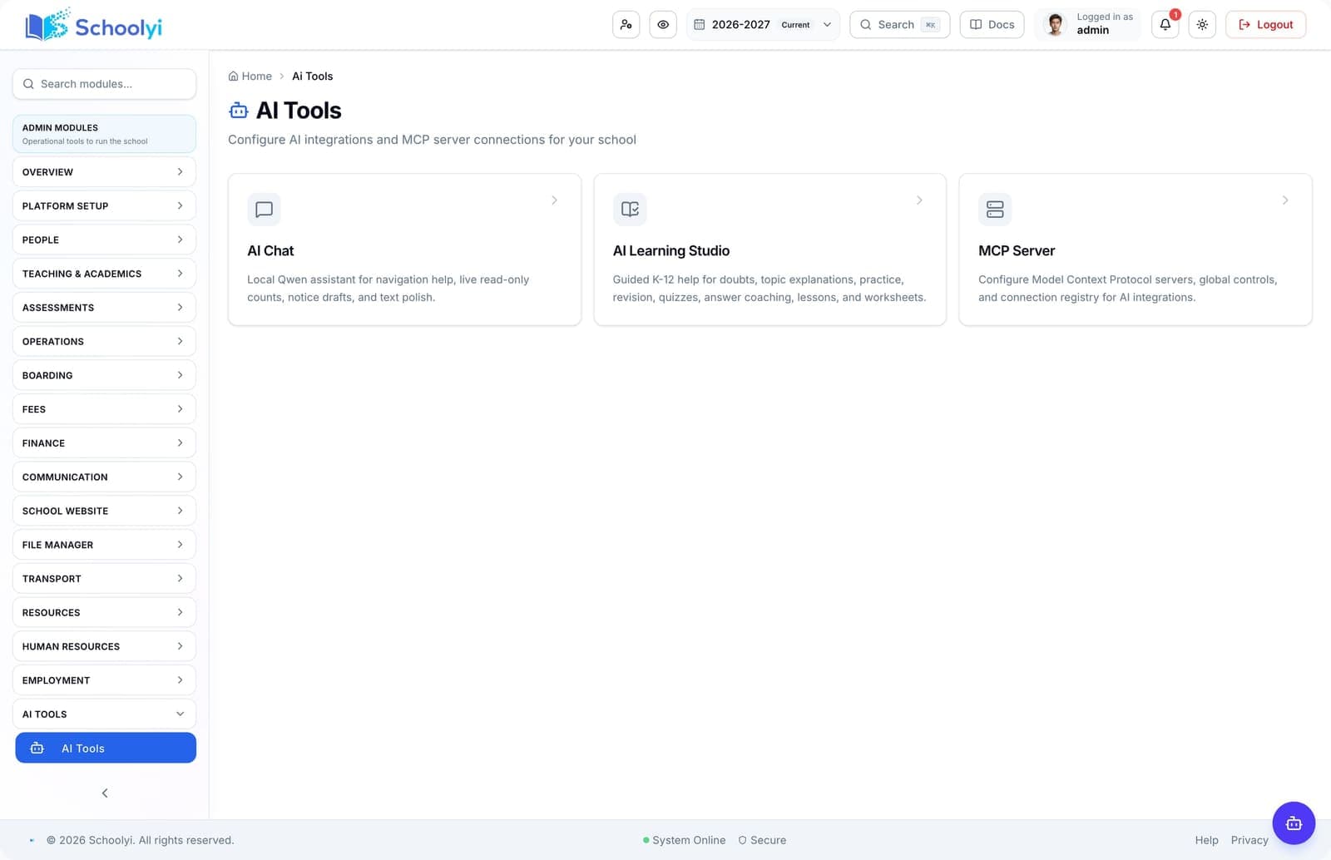Click the arrow on the MCP Server card
The image size is (1331, 860).
click(x=1285, y=200)
